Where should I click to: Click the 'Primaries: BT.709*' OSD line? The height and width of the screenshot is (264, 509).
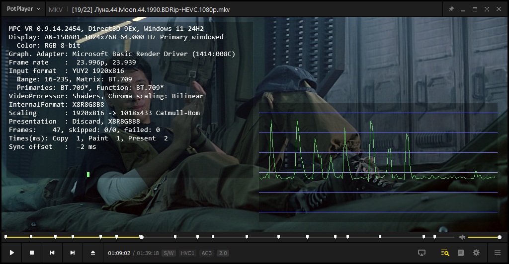[90, 87]
